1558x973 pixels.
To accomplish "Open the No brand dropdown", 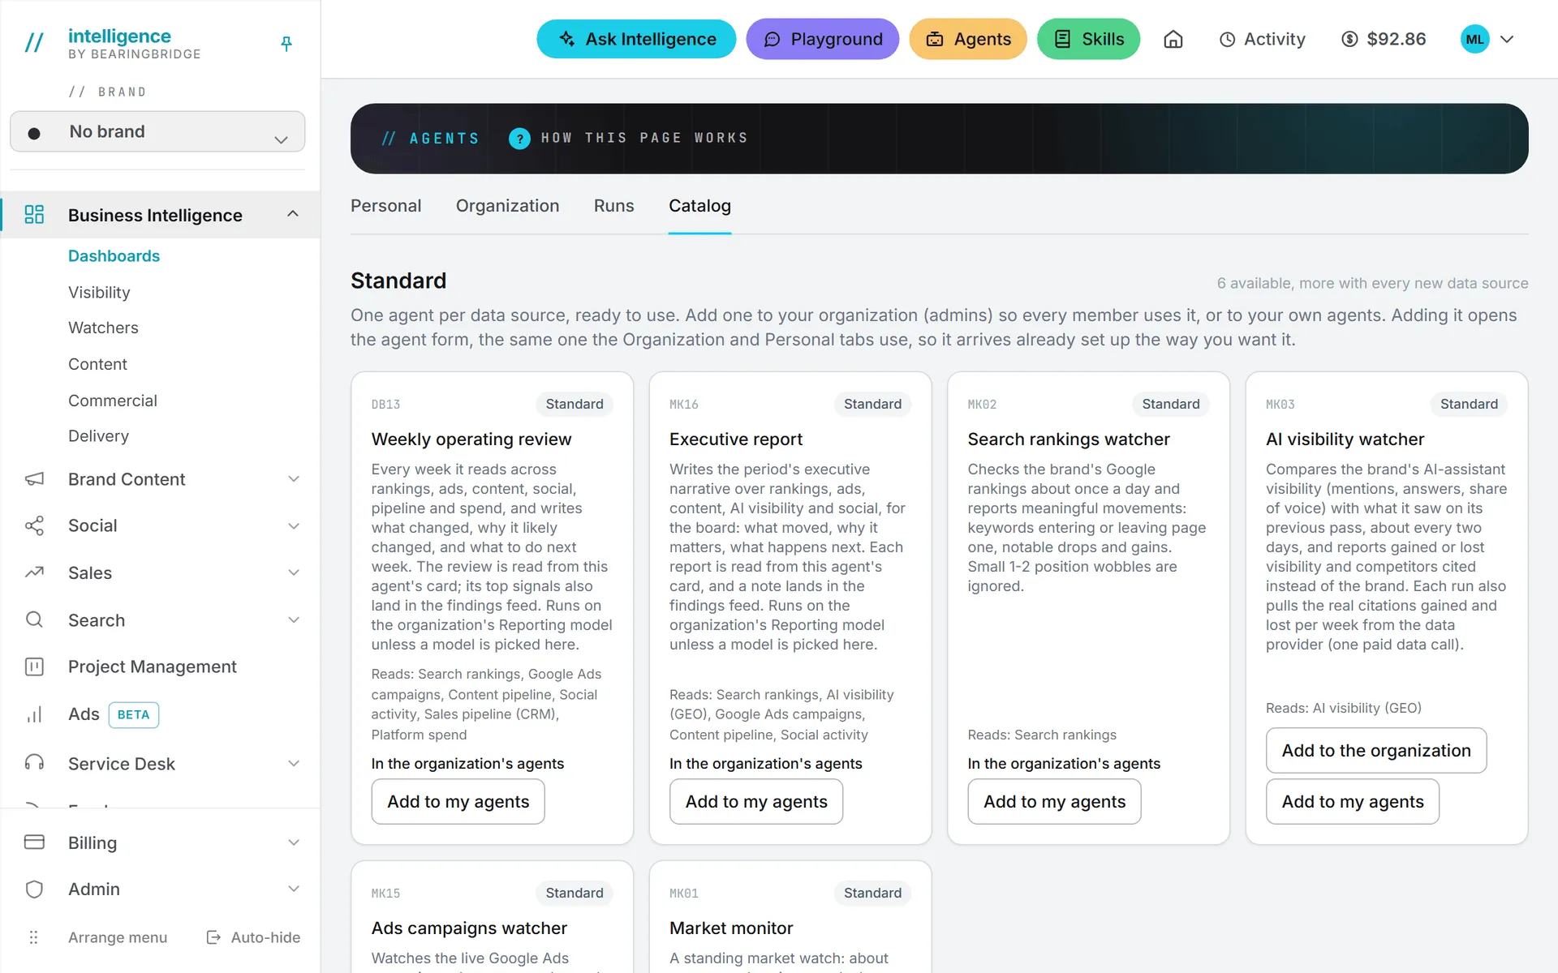I will coord(157,131).
